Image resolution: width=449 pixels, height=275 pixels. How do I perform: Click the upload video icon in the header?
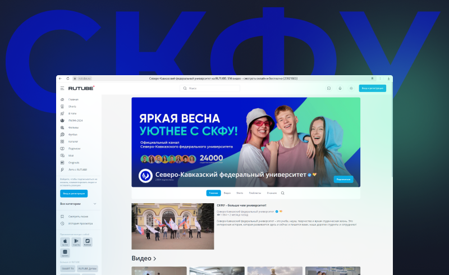pos(329,88)
